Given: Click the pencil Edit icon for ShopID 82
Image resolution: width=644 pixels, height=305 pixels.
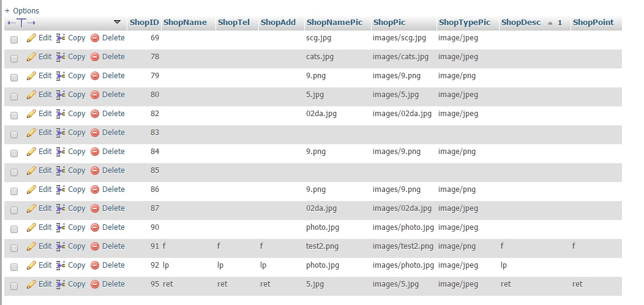Looking at the screenshot, I should [x=31, y=114].
